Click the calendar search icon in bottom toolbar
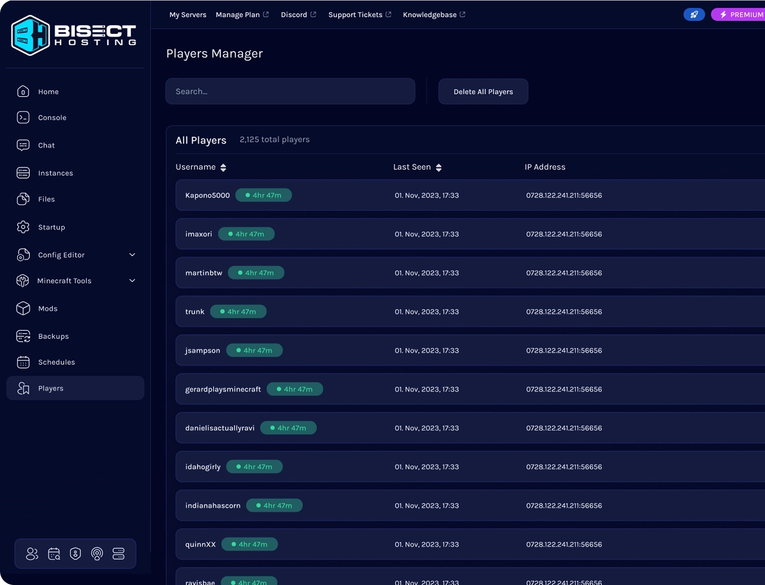The width and height of the screenshot is (765, 585). (54, 554)
